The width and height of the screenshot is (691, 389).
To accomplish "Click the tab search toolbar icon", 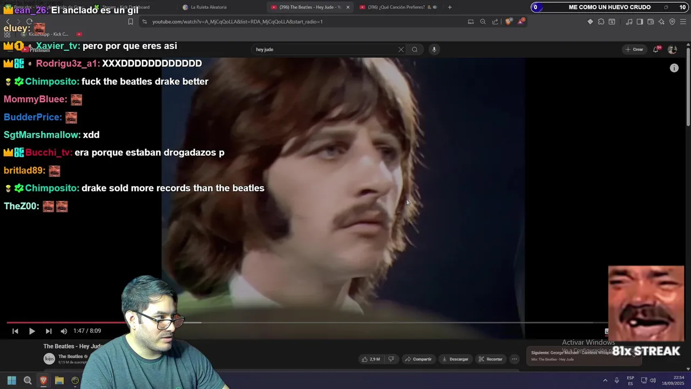I will point(612,22).
